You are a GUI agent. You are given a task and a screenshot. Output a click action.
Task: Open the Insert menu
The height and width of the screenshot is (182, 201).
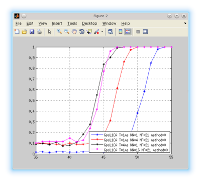(x=57, y=23)
